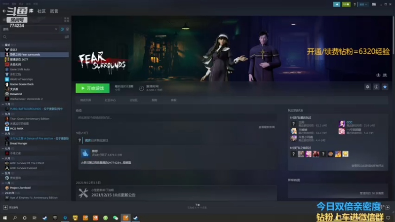Open the community hub tab
This screenshot has width=395, height=222.
110,100
